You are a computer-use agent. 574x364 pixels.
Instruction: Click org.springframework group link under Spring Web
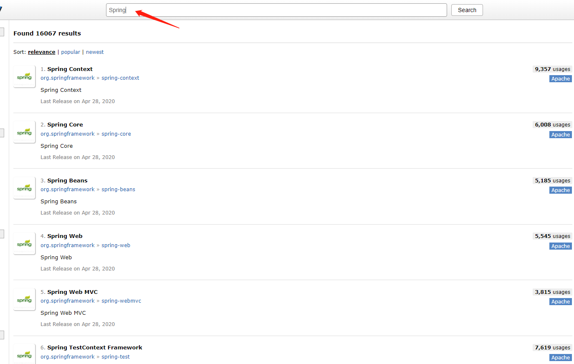pyautogui.click(x=68, y=245)
